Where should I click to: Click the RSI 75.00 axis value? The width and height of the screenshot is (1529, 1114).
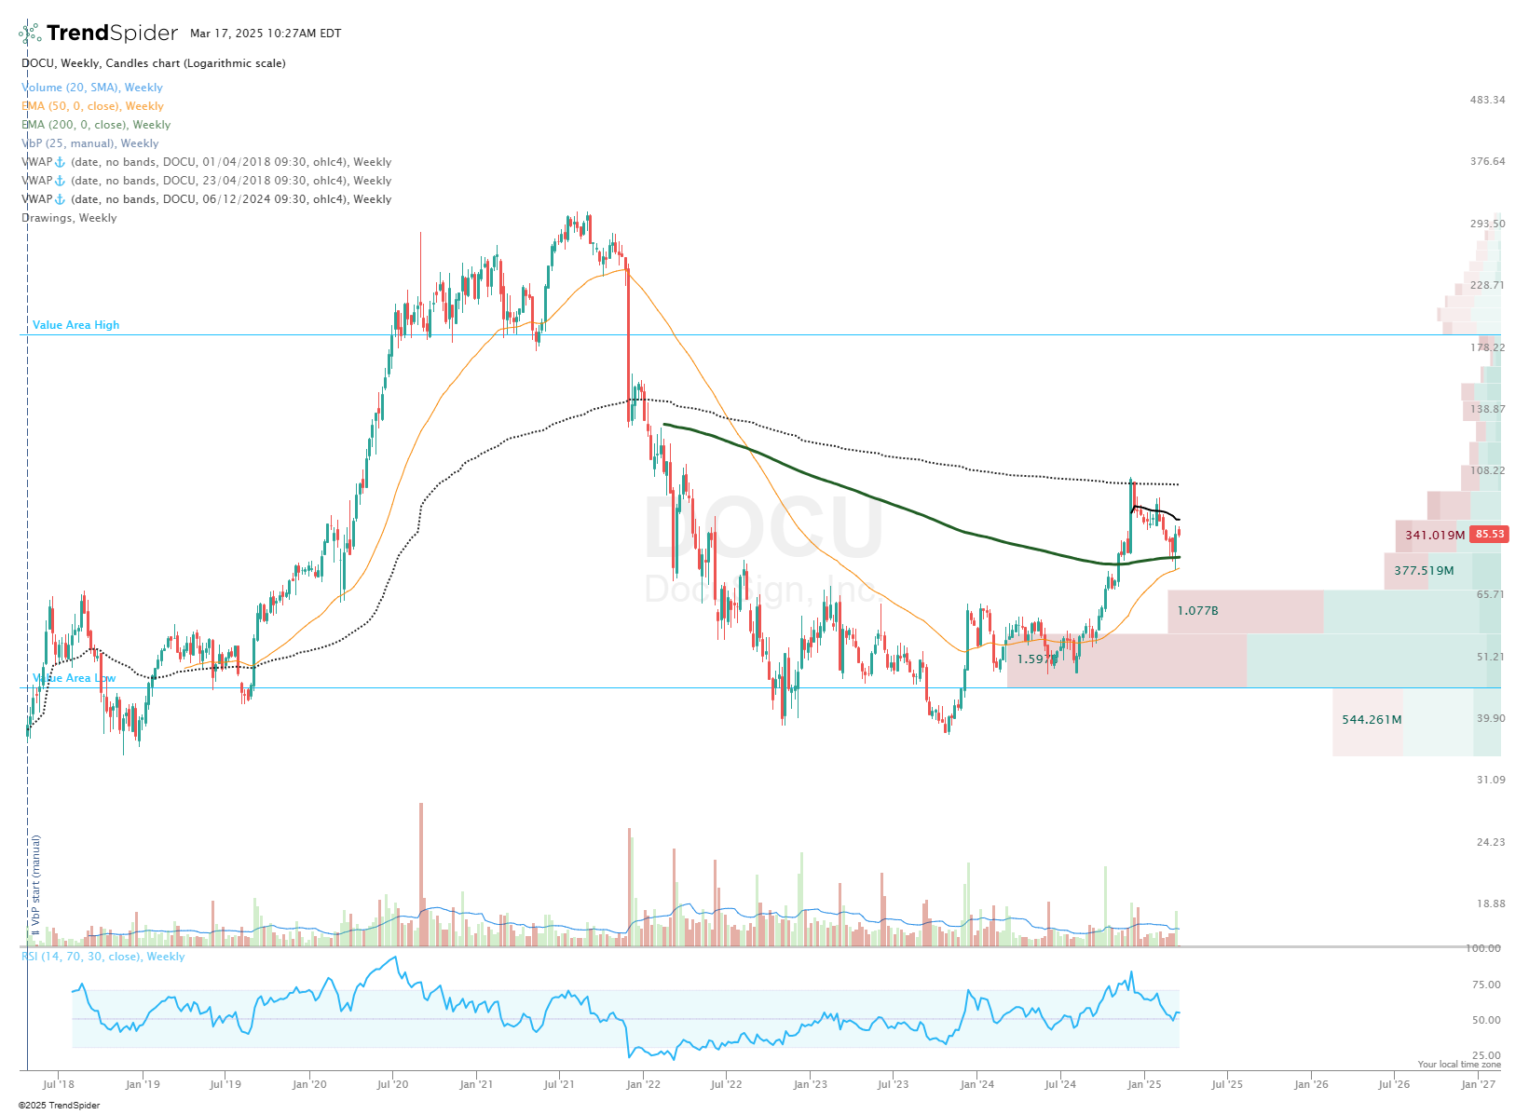tap(1486, 985)
